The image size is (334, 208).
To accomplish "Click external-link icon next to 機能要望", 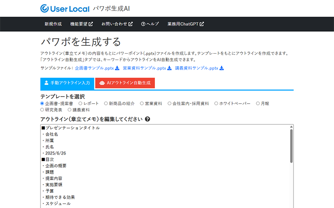I will click(91, 24).
